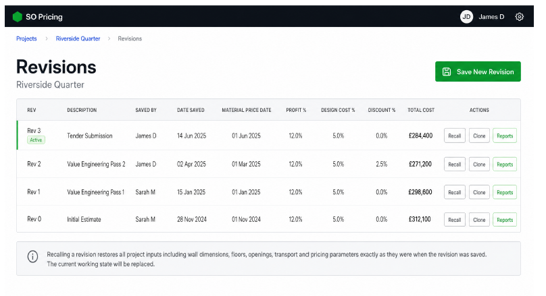Click the TOTAL COST column header
The height and width of the screenshot is (296, 546).
click(x=421, y=110)
